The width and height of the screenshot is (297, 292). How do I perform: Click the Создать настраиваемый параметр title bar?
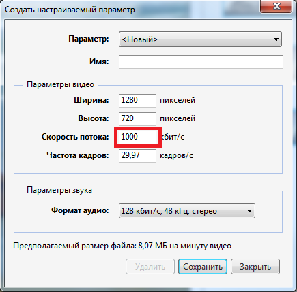click(x=70, y=10)
